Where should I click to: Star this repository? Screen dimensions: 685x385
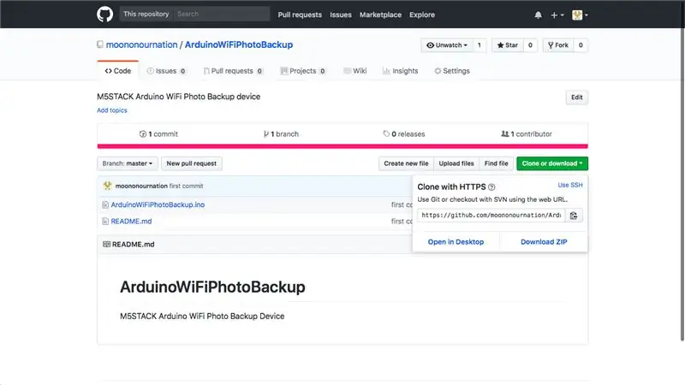[507, 45]
